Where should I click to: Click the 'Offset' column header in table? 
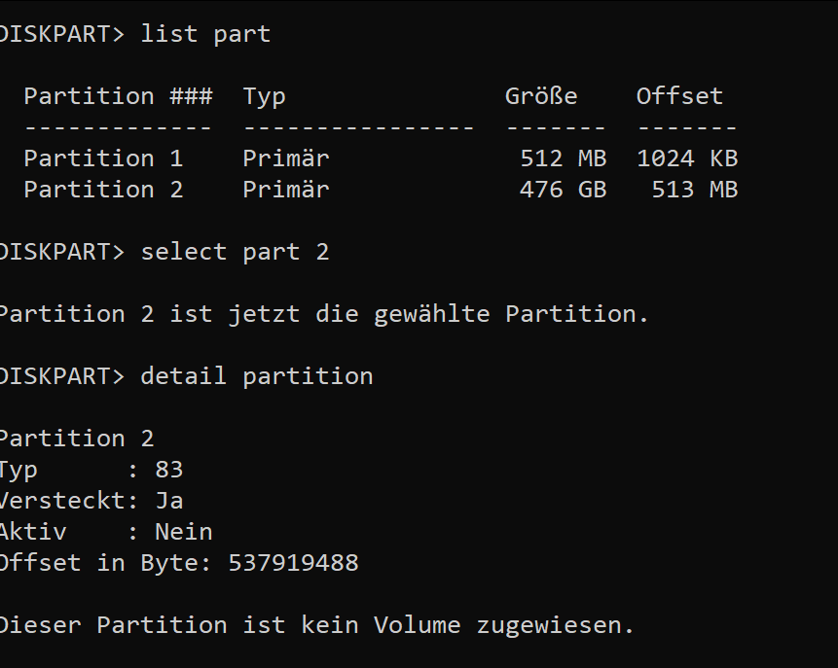point(679,96)
